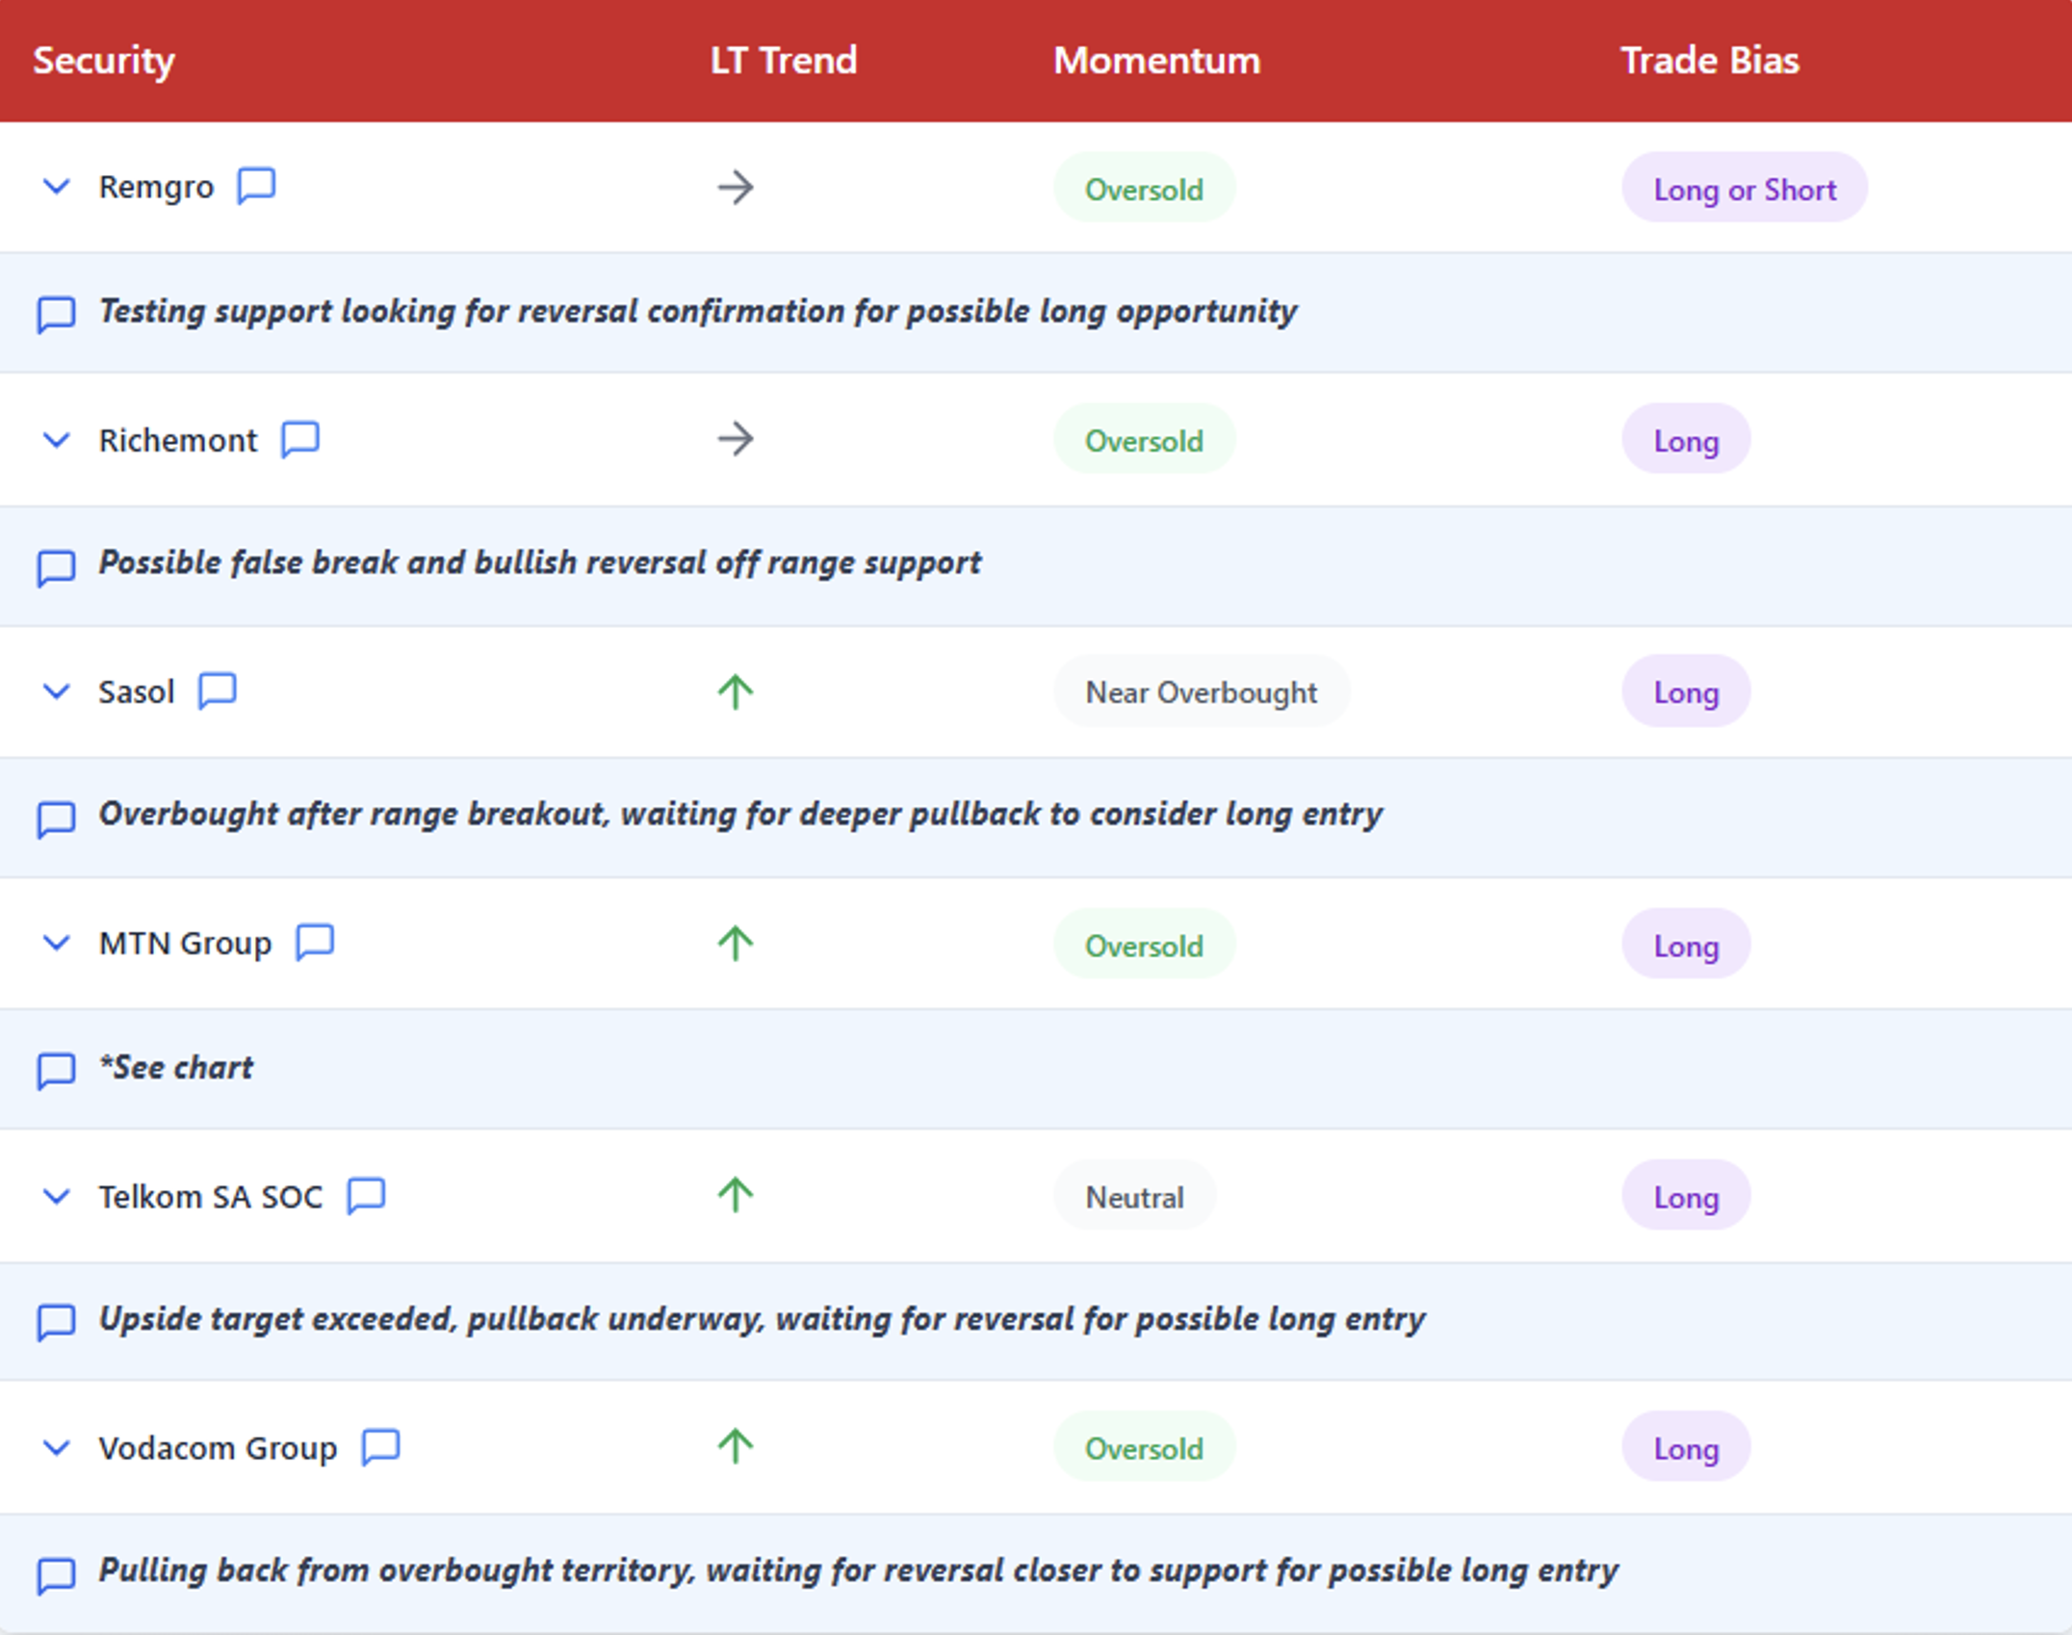Click the comment icon next to Remgro
This screenshot has height=1635, width=2072.
click(x=256, y=185)
